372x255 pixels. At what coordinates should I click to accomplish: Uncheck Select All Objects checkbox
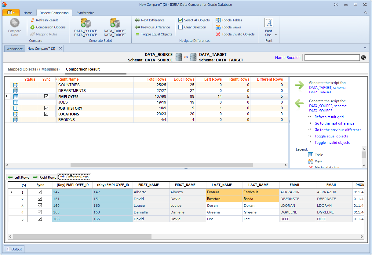[x=181, y=20]
